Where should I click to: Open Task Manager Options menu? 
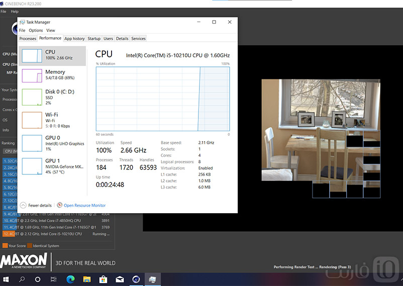pyautogui.click(x=36, y=30)
